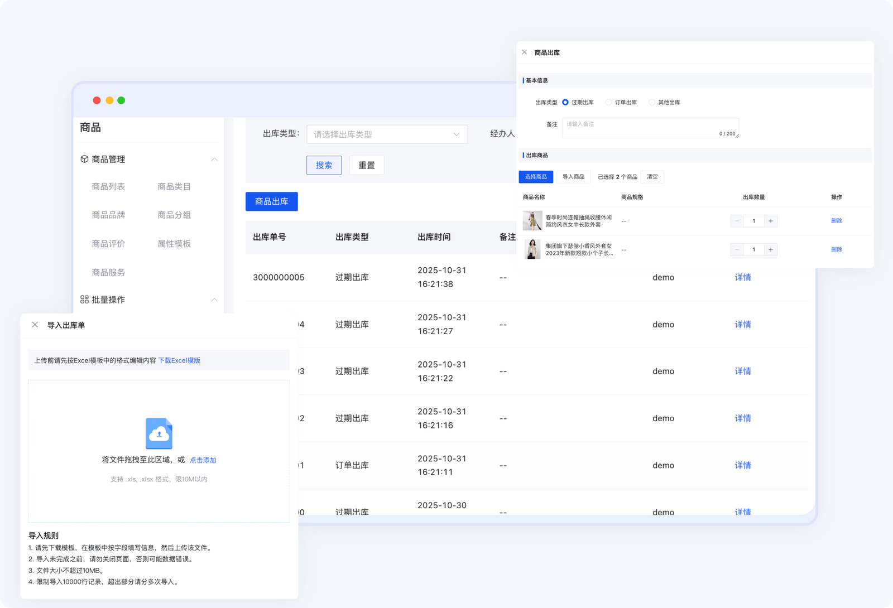The width and height of the screenshot is (893, 608).
Task: Decrease quantity of the second product
Action: tap(737, 249)
